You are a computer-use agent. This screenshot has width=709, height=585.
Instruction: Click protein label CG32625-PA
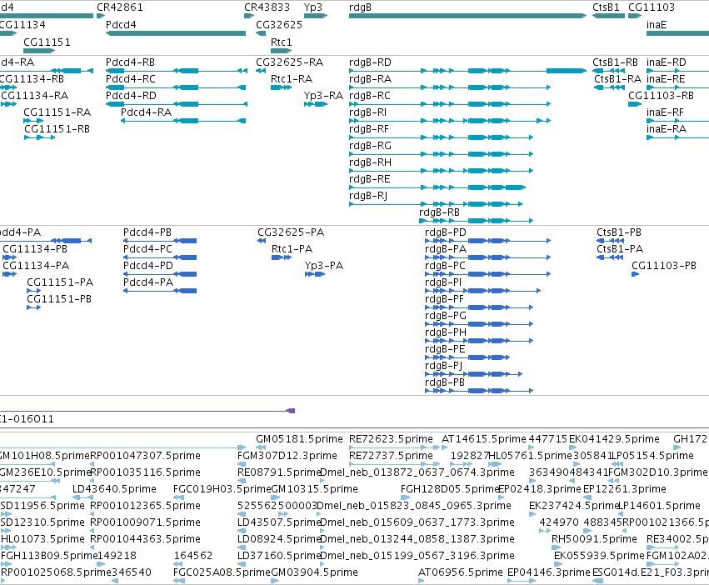tap(291, 232)
